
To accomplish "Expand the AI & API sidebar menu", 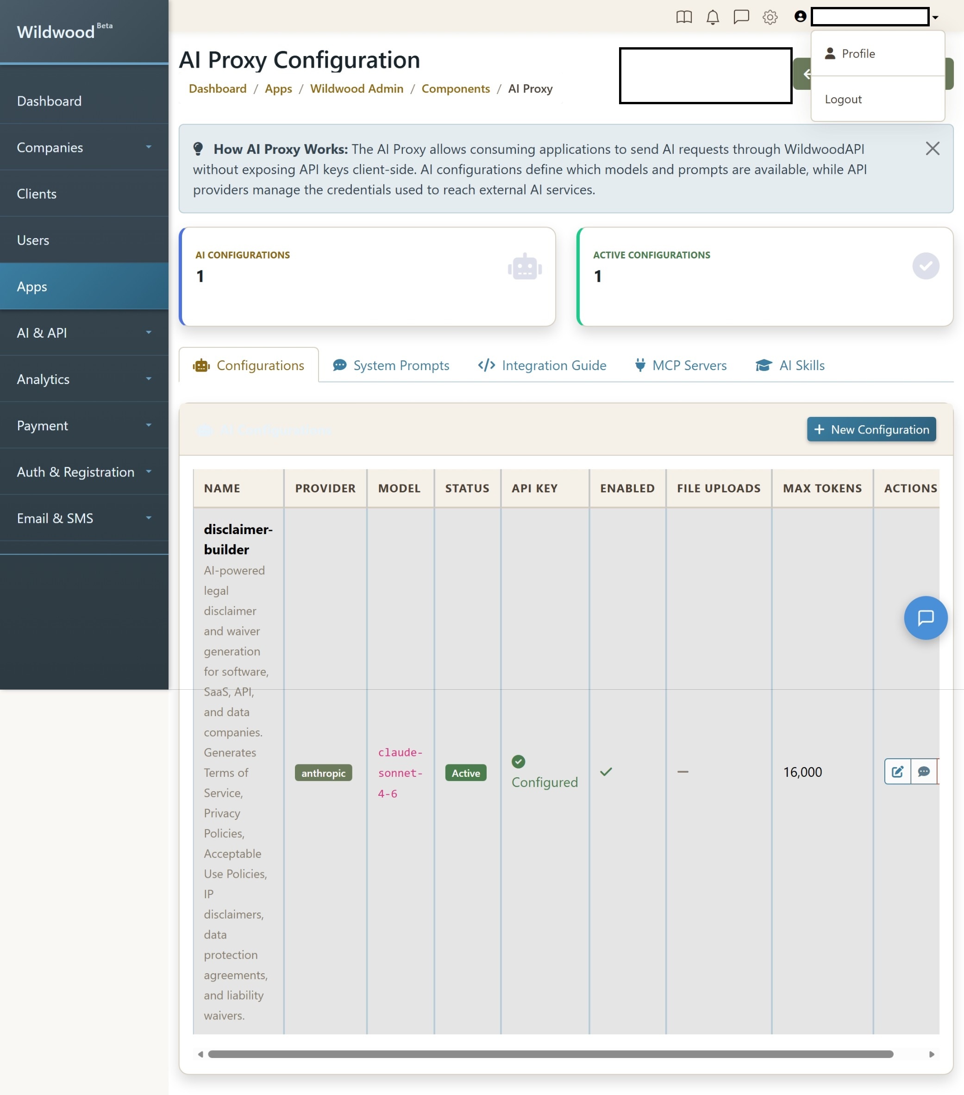I will coord(84,333).
